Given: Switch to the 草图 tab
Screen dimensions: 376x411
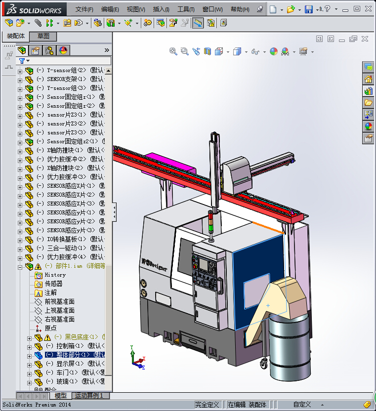Looking at the screenshot, I should tap(43, 36).
